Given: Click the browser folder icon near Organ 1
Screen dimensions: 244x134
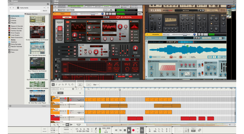Looking at the screenshot, I should click(48, 4).
